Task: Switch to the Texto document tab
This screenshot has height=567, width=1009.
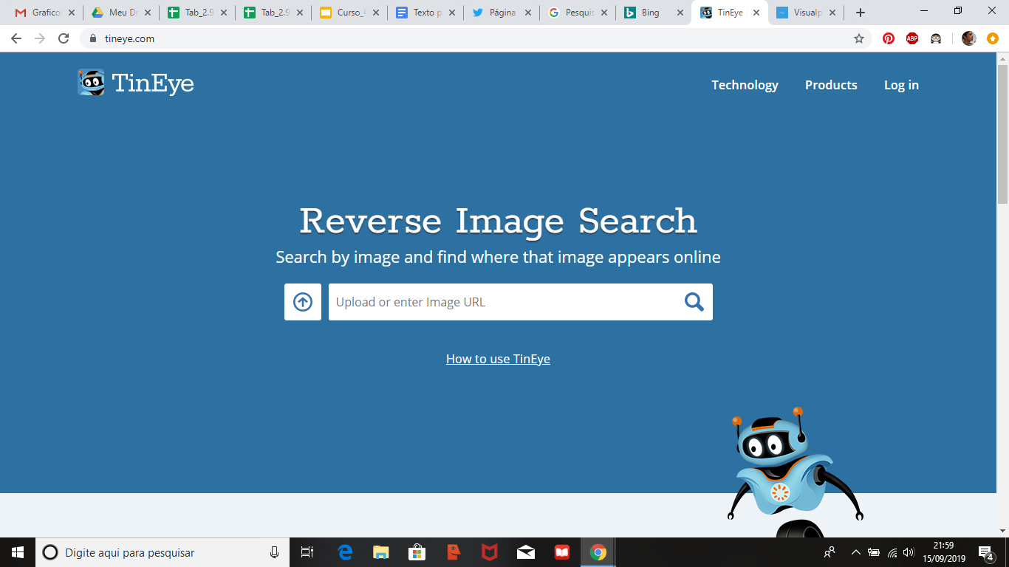Action: (425, 13)
